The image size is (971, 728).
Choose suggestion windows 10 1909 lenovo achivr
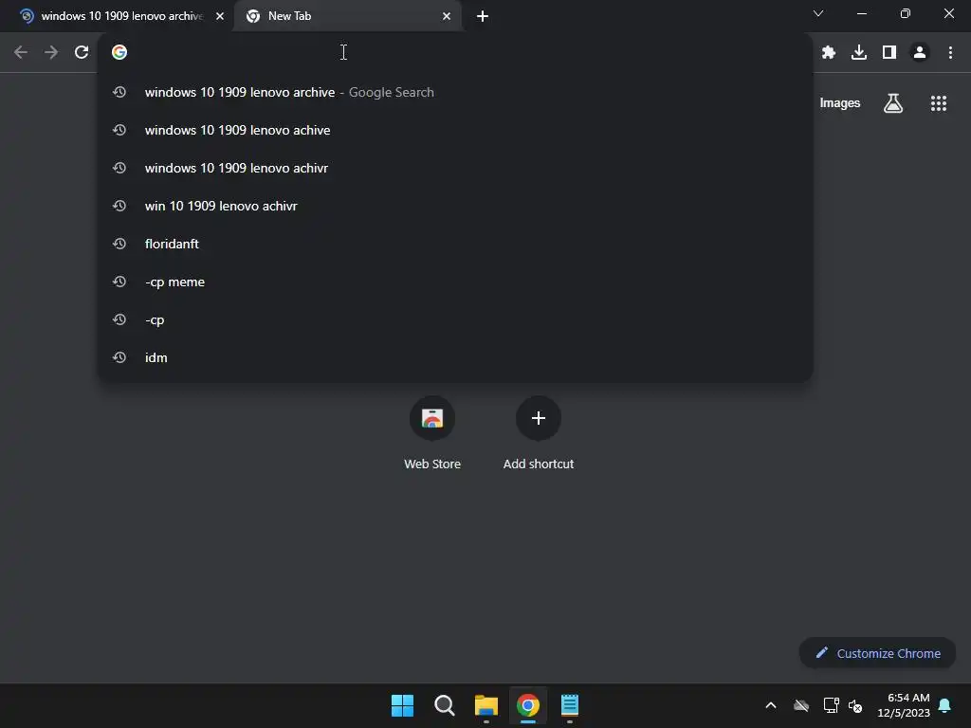(x=455, y=168)
